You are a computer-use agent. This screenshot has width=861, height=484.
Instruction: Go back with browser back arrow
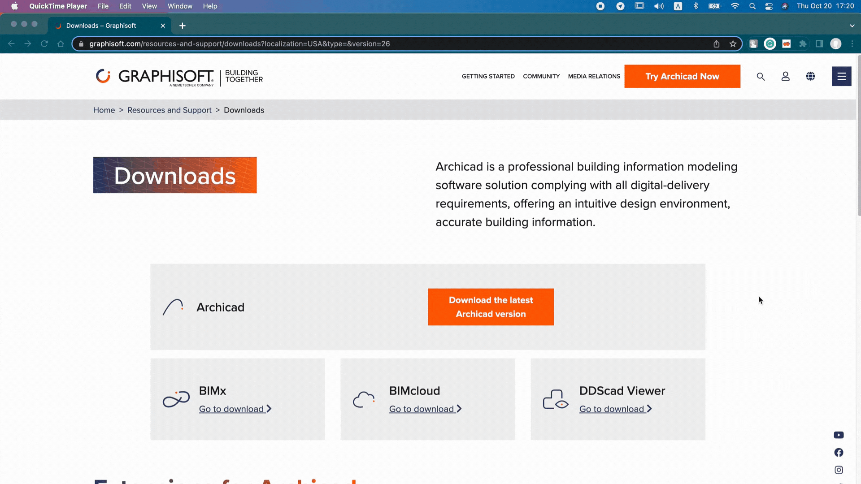[12, 44]
